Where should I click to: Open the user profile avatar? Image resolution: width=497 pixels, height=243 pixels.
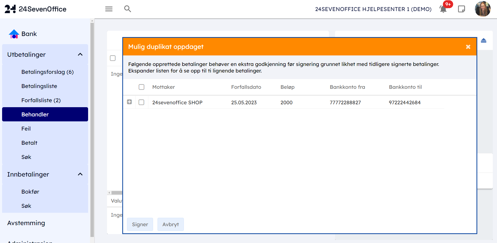click(x=483, y=9)
